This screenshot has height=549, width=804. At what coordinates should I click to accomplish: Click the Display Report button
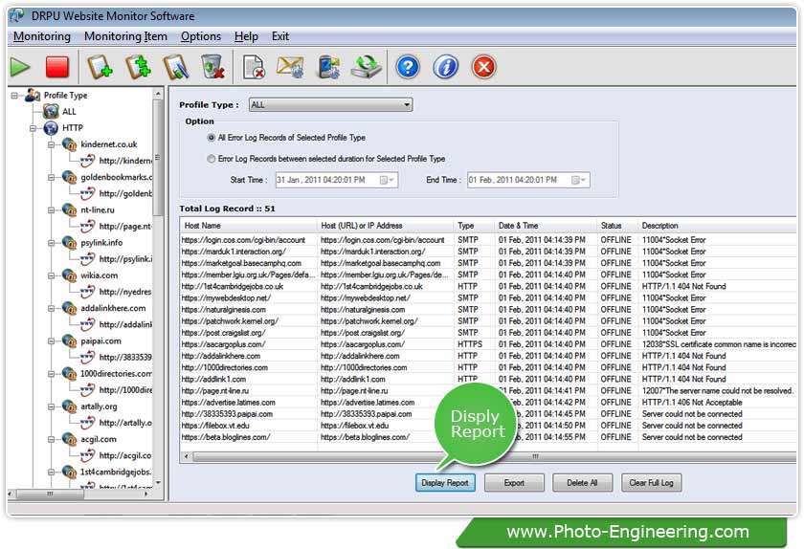[445, 483]
